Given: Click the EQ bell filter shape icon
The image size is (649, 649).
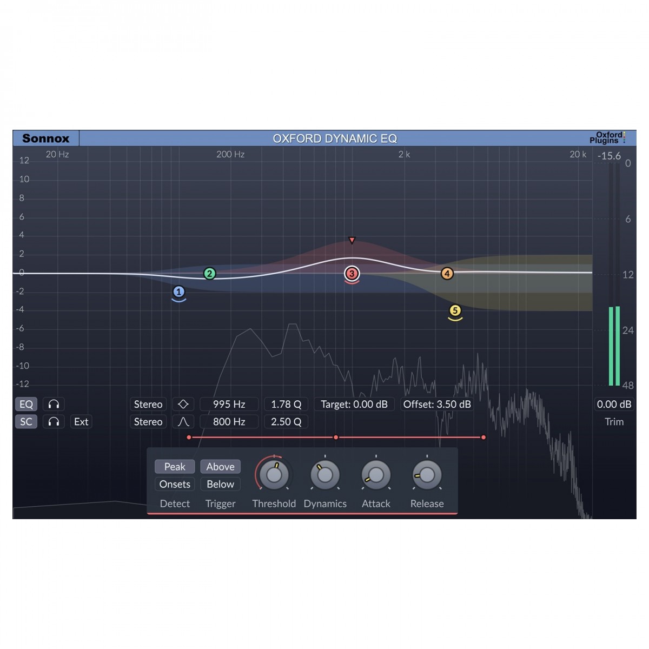Looking at the screenshot, I should coord(183,404).
